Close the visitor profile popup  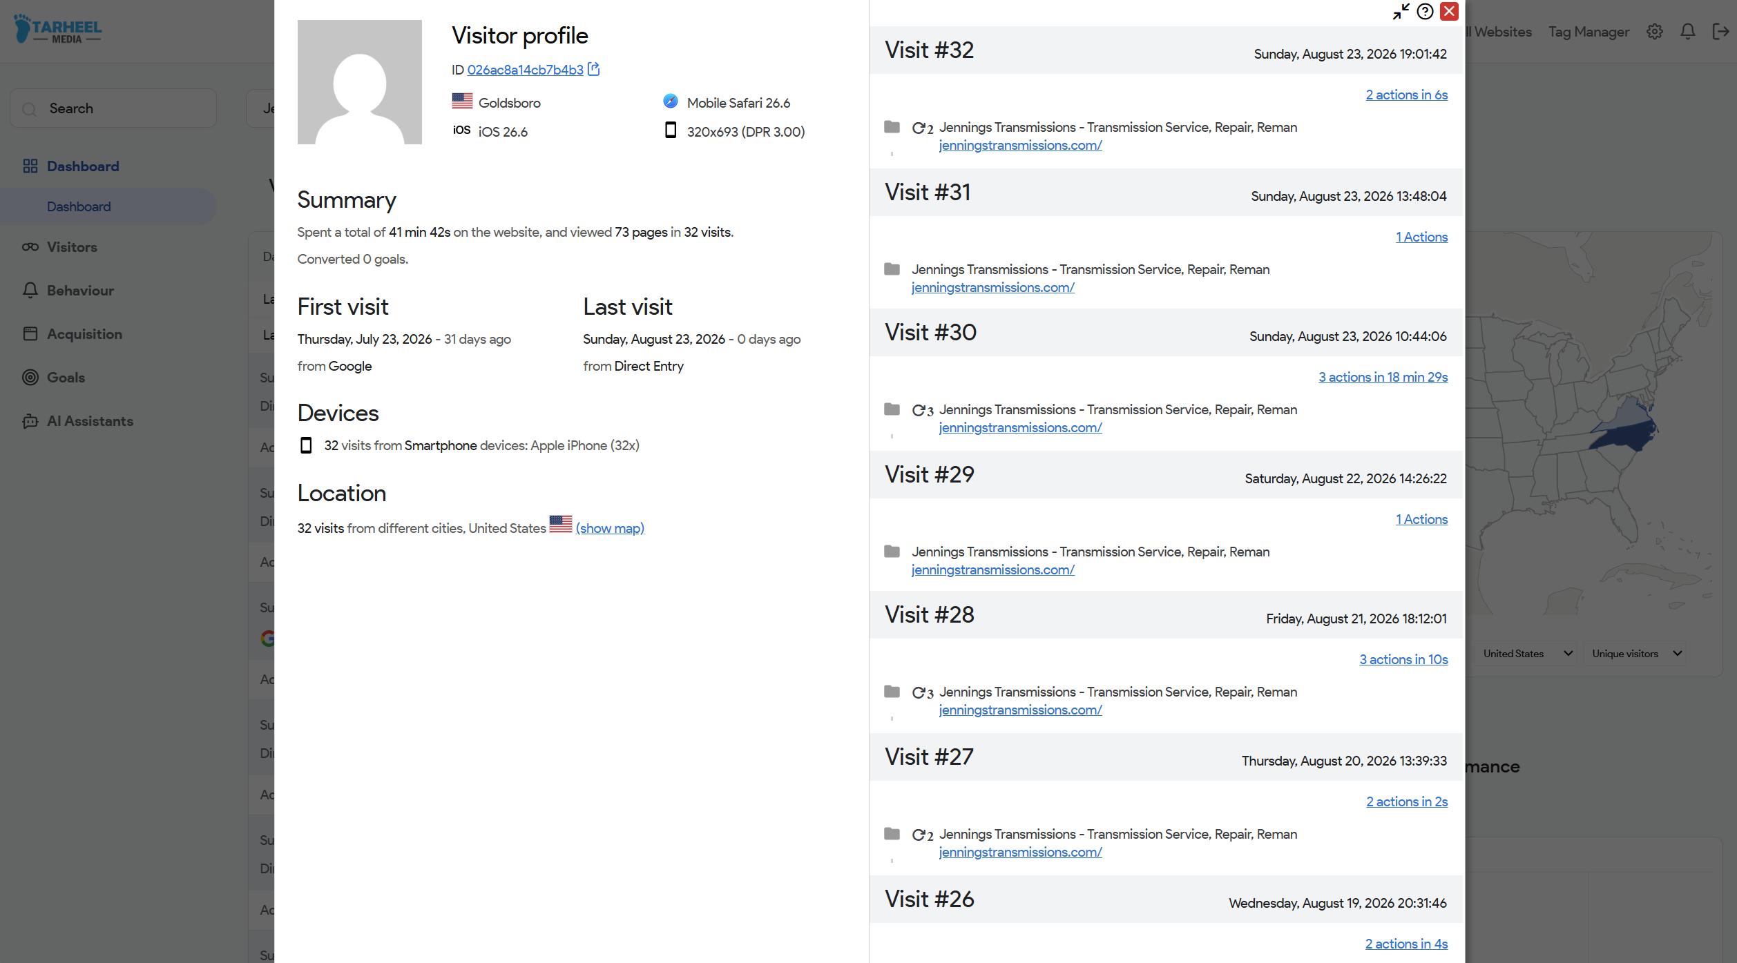click(1449, 12)
